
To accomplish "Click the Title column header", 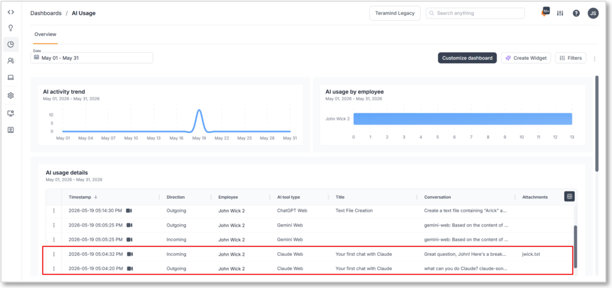I will click(x=340, y=197).
